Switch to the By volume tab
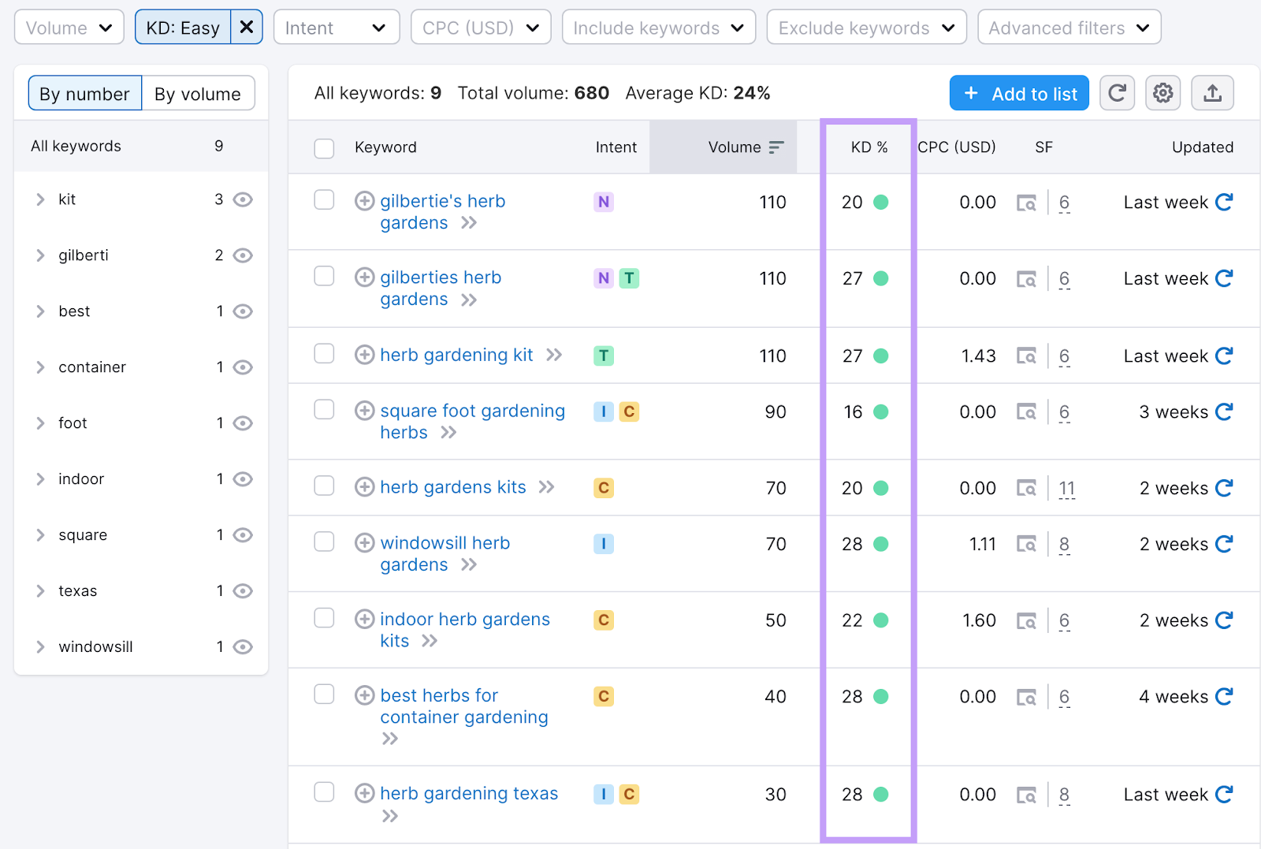This screenshot has width=1261, height=849. coord(198,93)
